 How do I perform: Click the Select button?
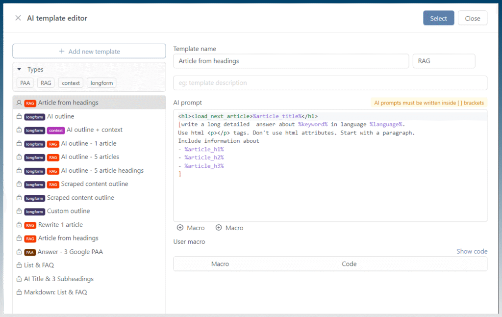[x=439, y=18]
